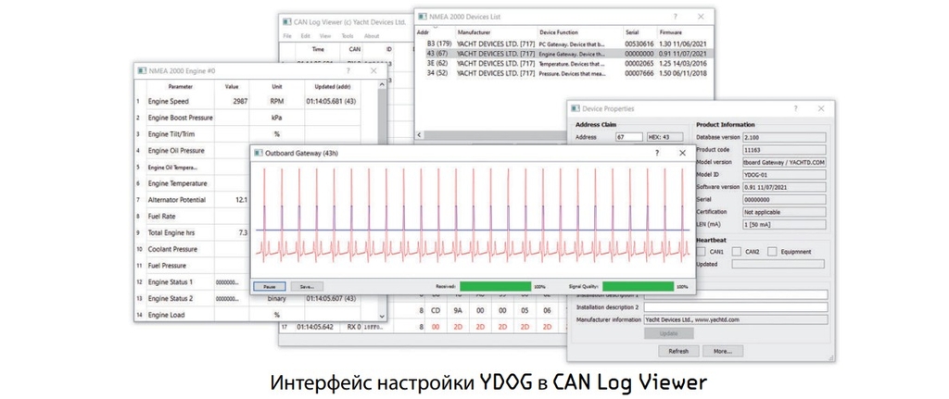The height and width of the screenshot is (399, 949).
Task: Click the CAN Log Viewer window icon
Action: click(x=287, y=21)
